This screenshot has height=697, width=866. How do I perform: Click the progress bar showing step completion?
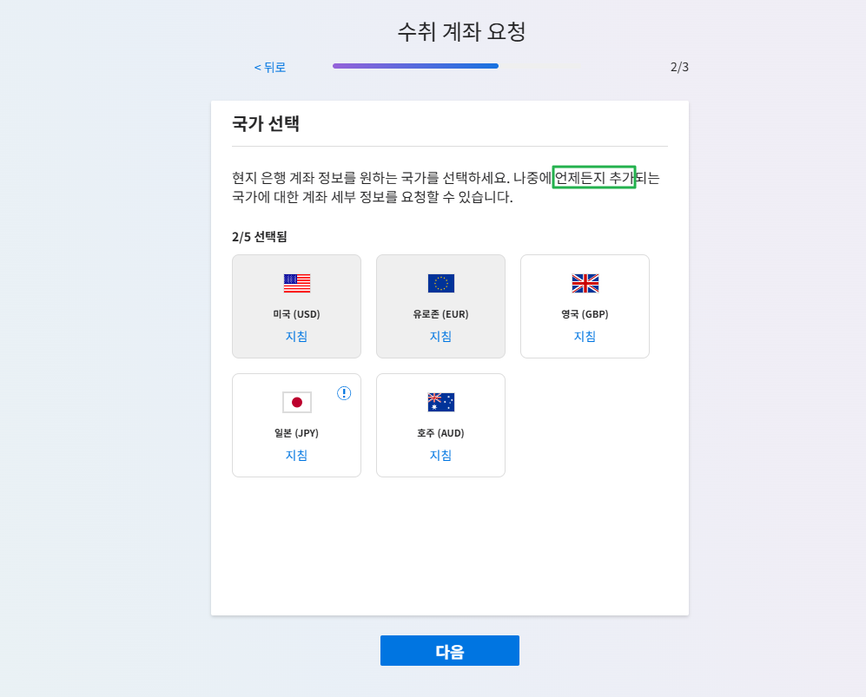(415, 66)
